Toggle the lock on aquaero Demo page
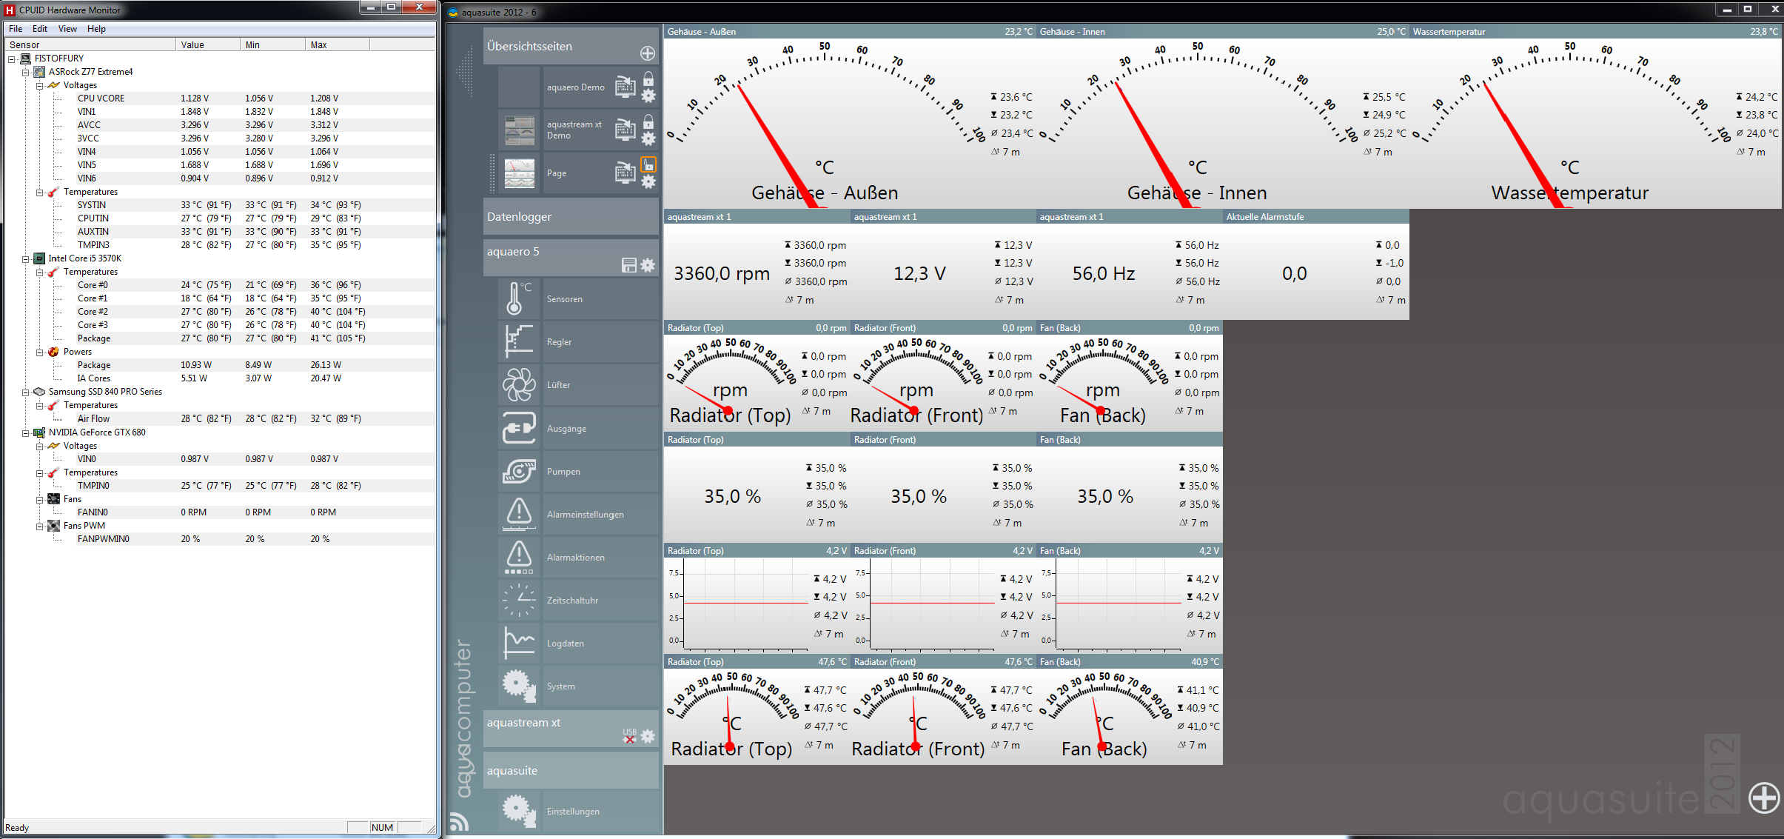 648,78
